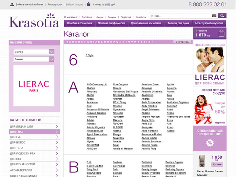This screenshot has height=177, width=236.
Task: Open the AHAVA brand
Action: pos(91,138)
